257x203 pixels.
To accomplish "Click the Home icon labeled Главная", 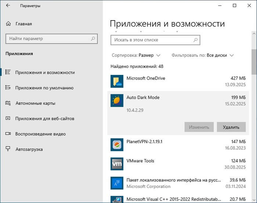I will click(9, 24).
